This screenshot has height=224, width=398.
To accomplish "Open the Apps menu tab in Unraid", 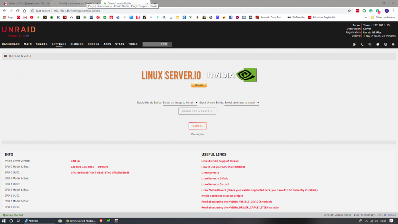I will click(x=107, y=44).
